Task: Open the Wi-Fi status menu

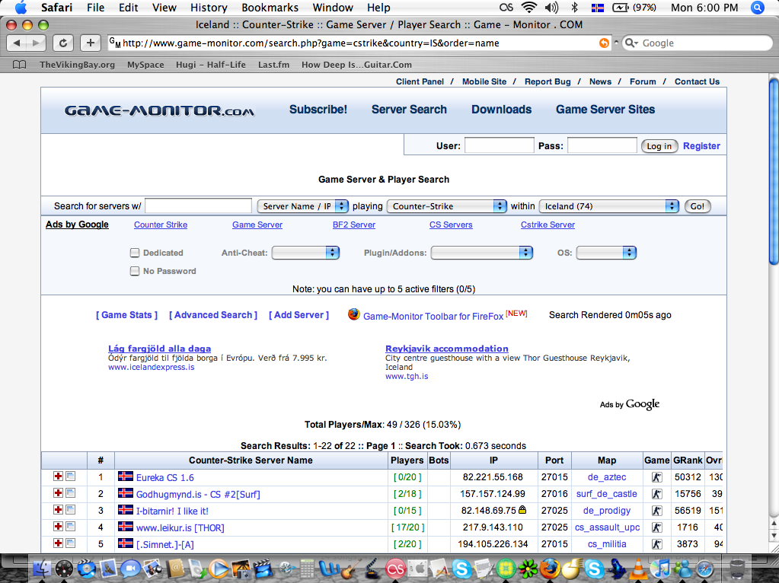Action: tap(529, 8)
